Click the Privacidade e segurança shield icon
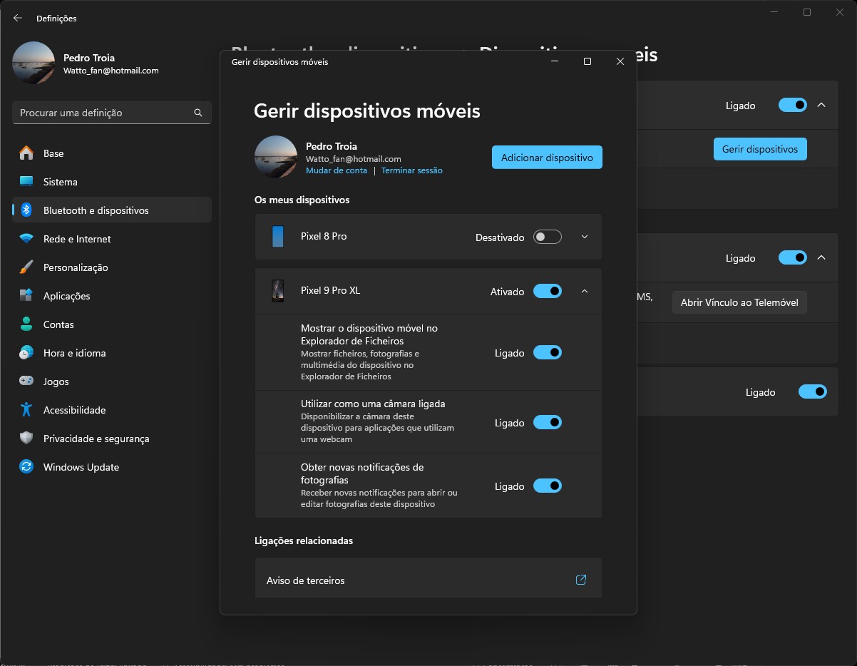The height and width of the screenshot is (666, 857). pyautogui.click(x=26, y=439)
